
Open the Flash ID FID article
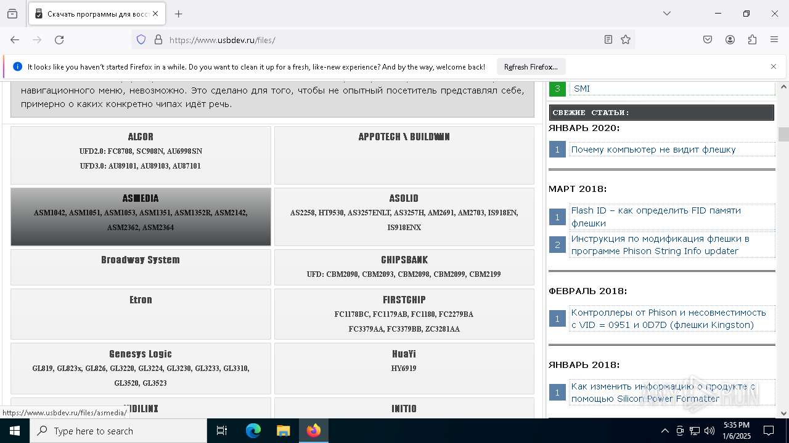pos(656,217)
